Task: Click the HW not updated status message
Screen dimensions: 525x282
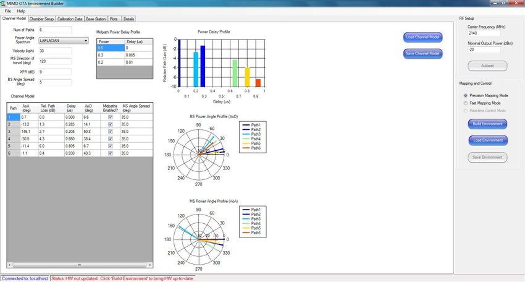Action: coord(122,279)
